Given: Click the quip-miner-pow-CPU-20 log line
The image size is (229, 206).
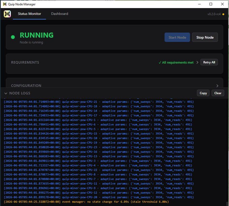Looking at the screenshot, I should tap(99, 197).
